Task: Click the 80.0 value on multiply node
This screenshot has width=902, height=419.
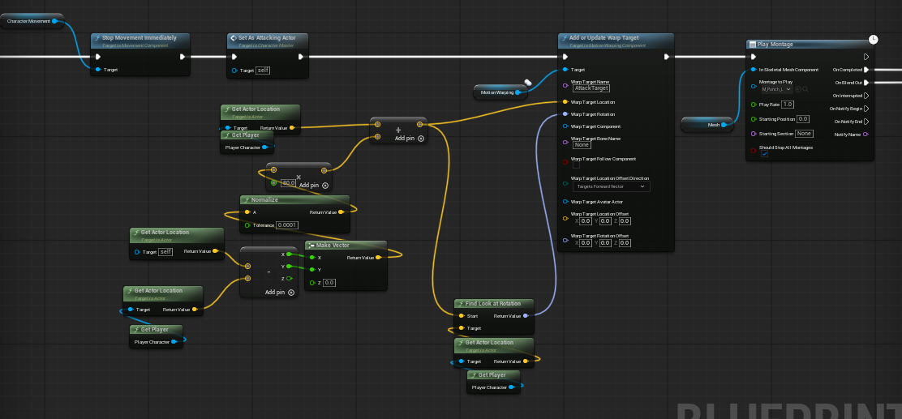Action: (288, 183)
